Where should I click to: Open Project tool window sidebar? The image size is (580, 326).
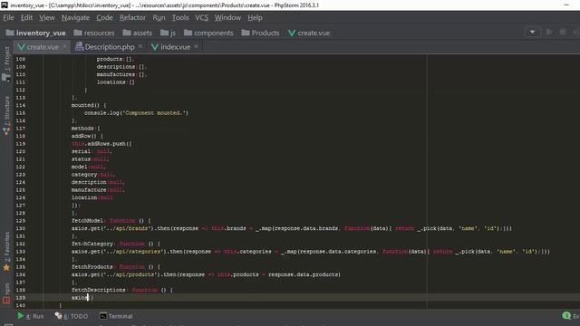pos(6,63)
